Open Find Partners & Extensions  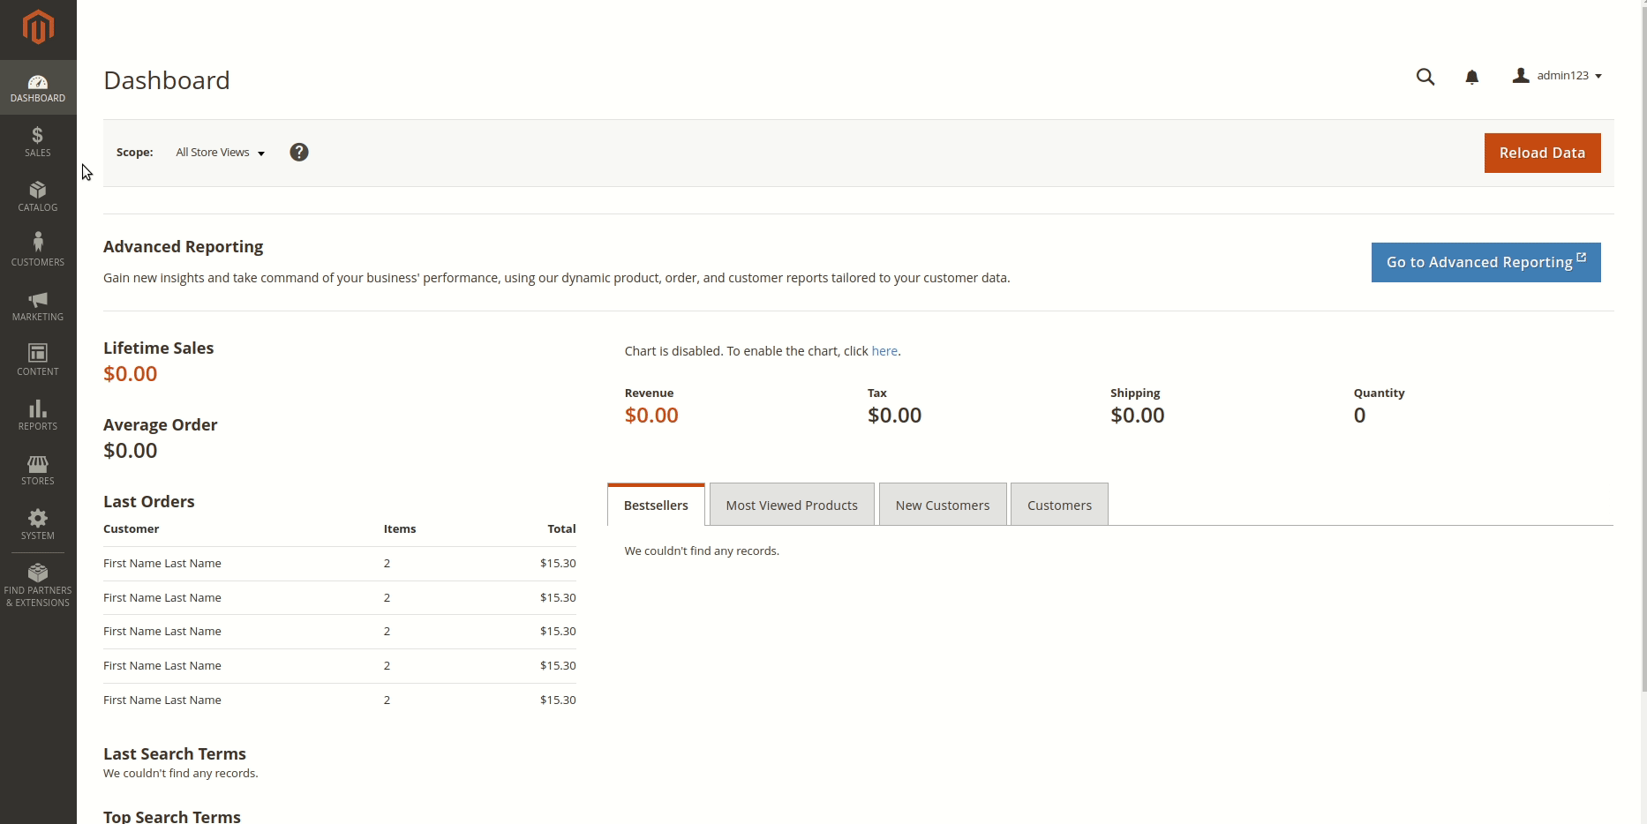tap(37, 584)
